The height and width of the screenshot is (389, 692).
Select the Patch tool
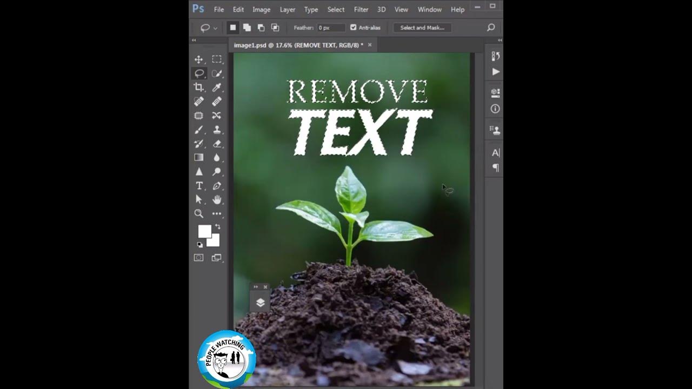pos(198,115)
